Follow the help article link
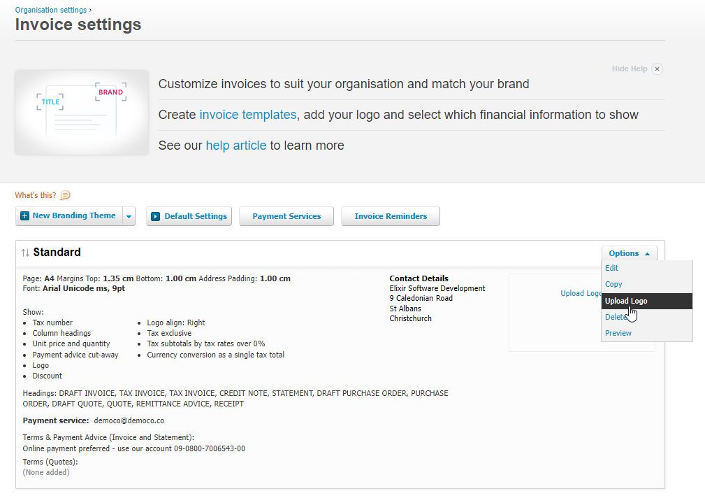 coord(235,146)
